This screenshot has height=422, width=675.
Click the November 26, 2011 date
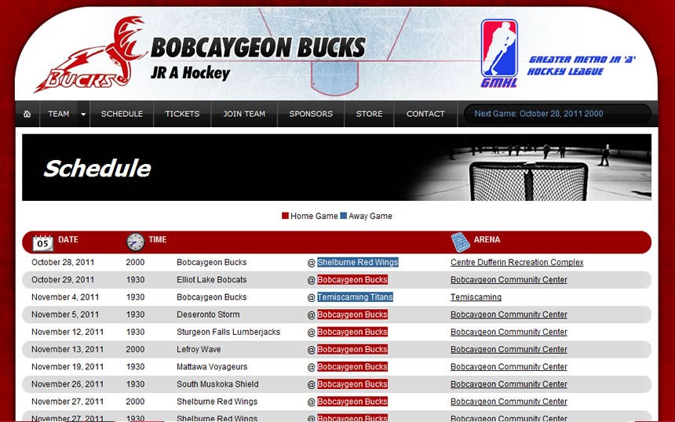[67, 384]
